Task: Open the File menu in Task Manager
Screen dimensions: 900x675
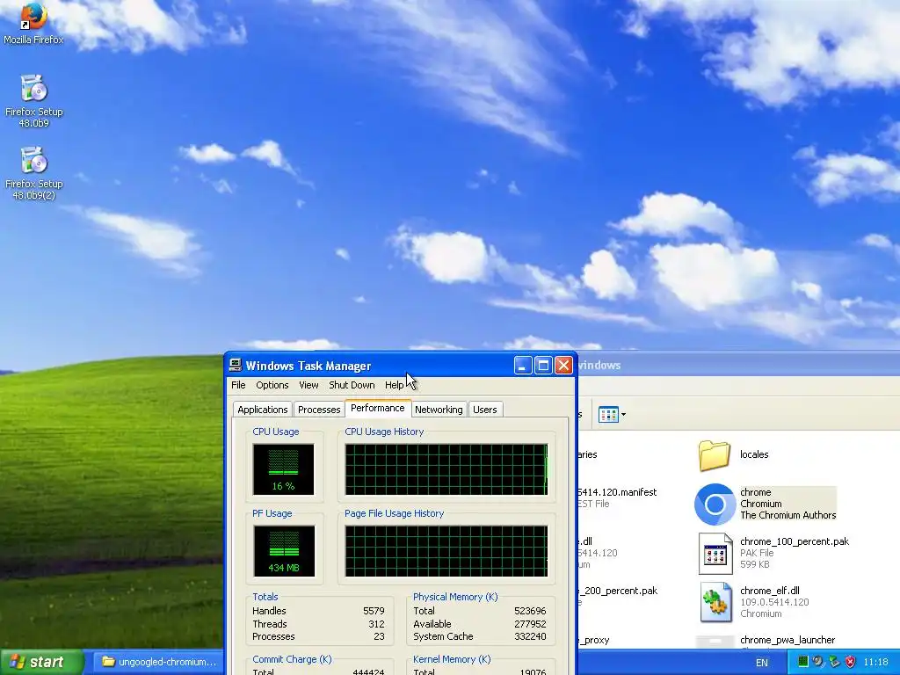Action: click(238, 385)
